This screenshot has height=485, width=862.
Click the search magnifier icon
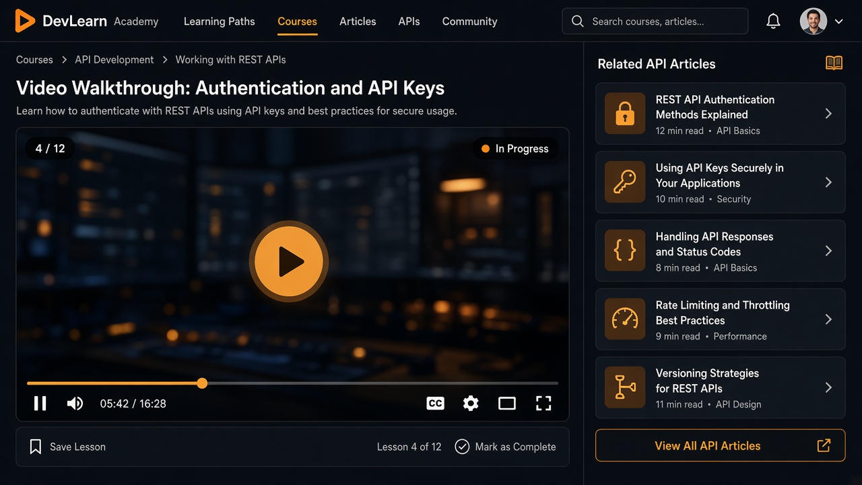(x=577, y=22)
